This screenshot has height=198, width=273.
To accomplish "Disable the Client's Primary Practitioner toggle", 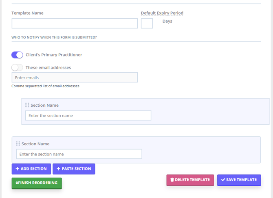I will pyautogui.click(x=17, y=55).
